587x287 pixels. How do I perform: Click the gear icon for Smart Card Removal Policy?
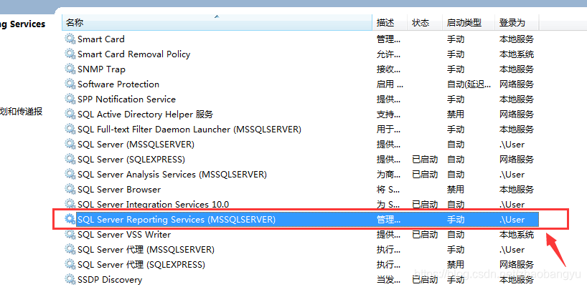pos(70,54)
